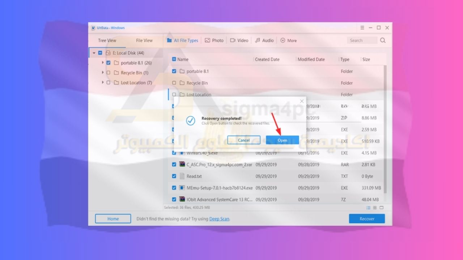Screen dimensions: 463x260
Task: Uncheck the MEmu-Setup-7.0.1 checkbox
Action: point(174,188)
